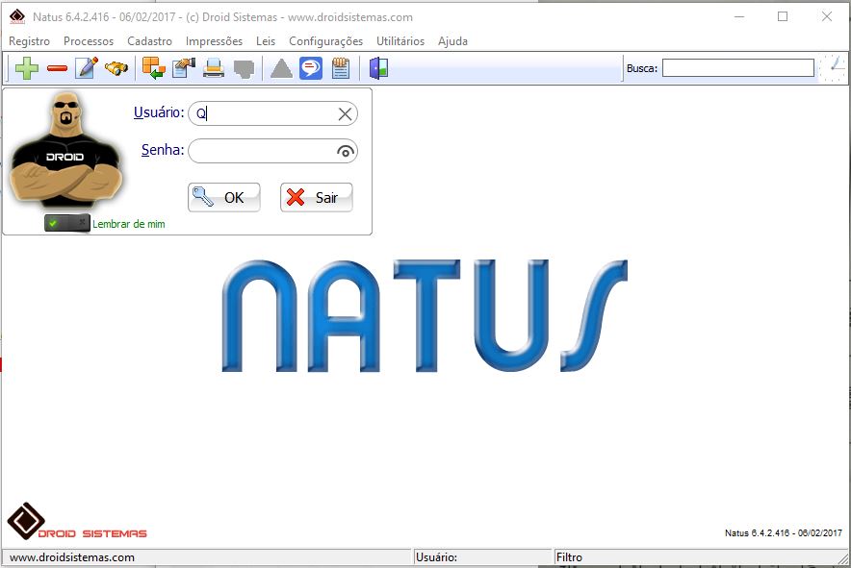Screen dimensions: 851x568
Task: Click the exit door icon in the toolbar
Action: [379, 68]
